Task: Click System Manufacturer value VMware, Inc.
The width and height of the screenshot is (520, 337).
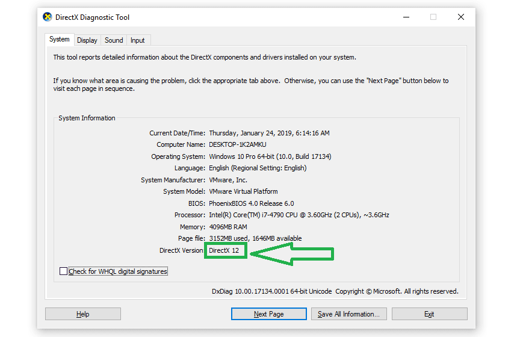Action: (228, 180)
